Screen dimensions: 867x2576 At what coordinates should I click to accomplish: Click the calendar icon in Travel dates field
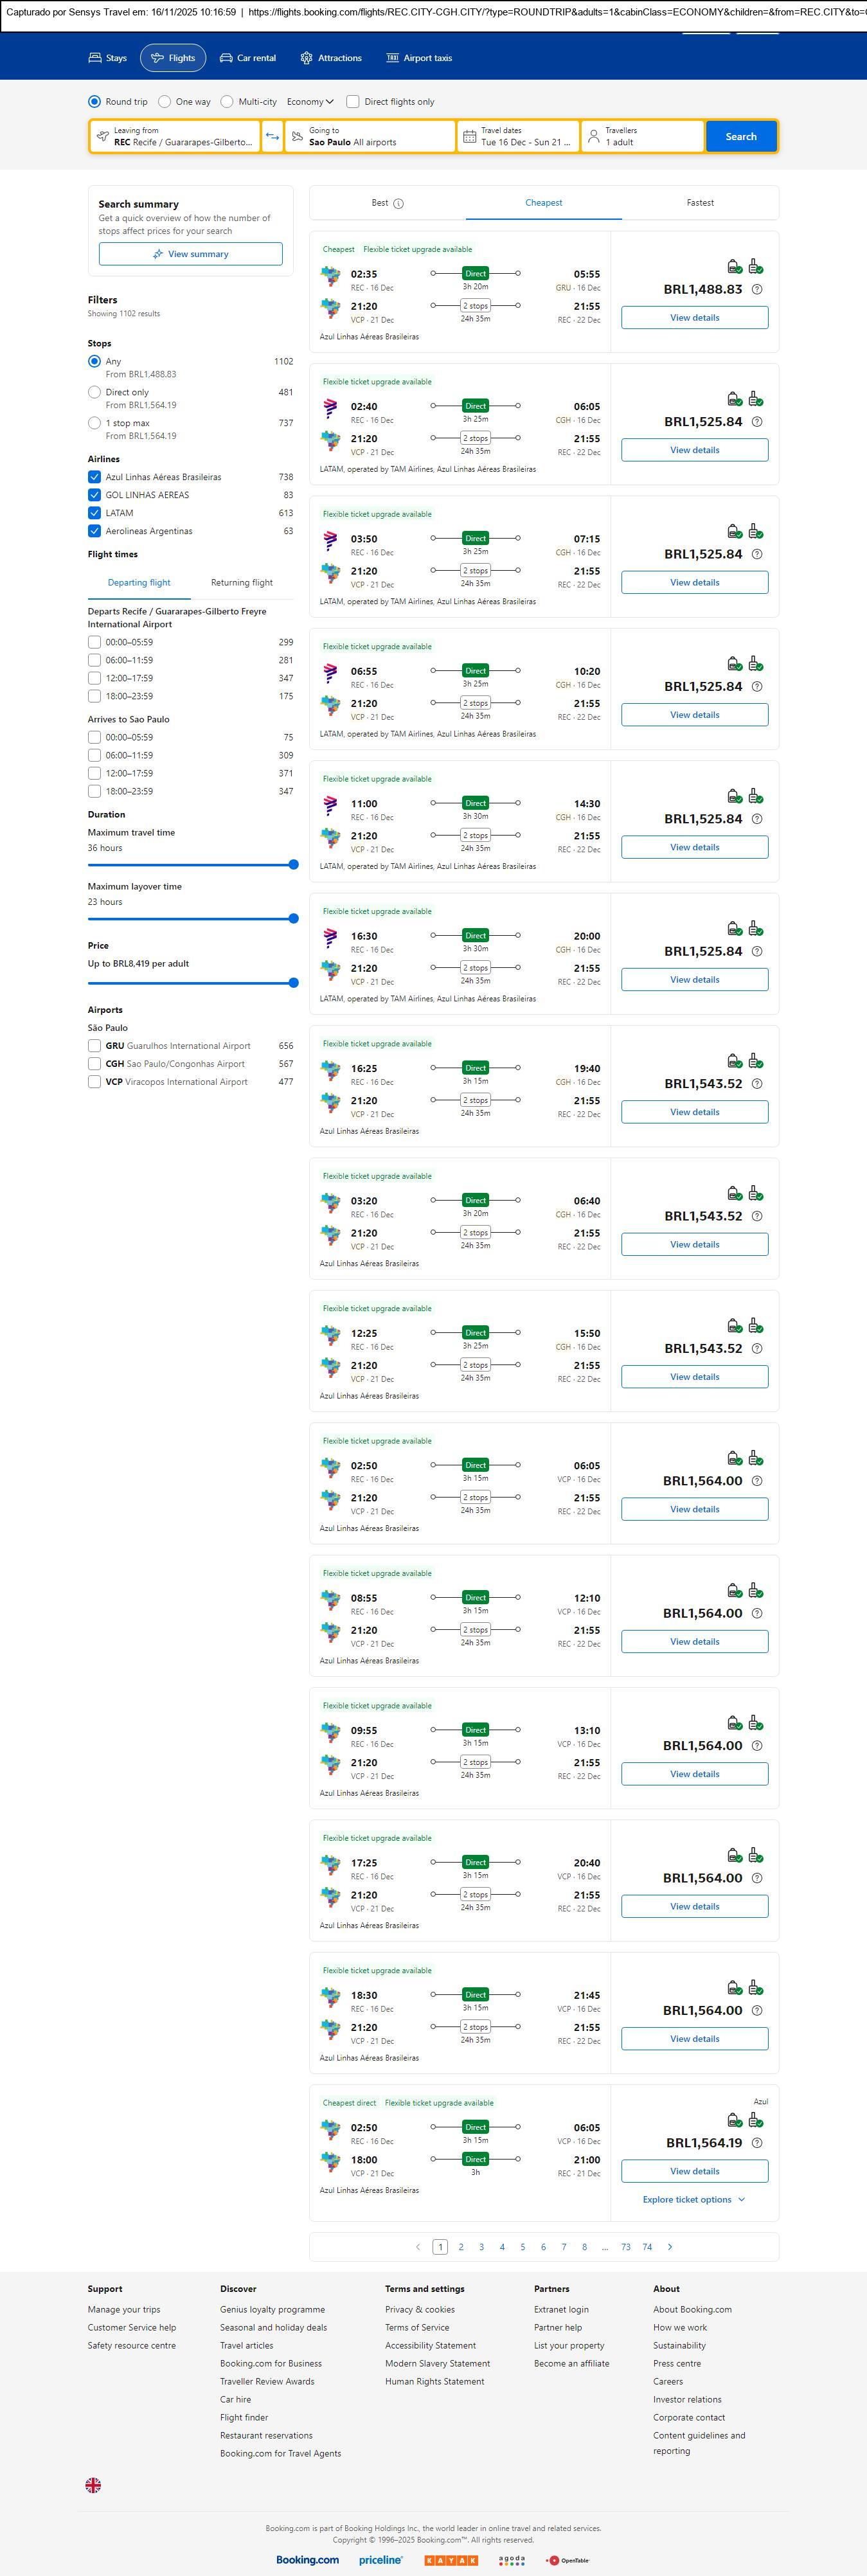[x=469, y=137]
